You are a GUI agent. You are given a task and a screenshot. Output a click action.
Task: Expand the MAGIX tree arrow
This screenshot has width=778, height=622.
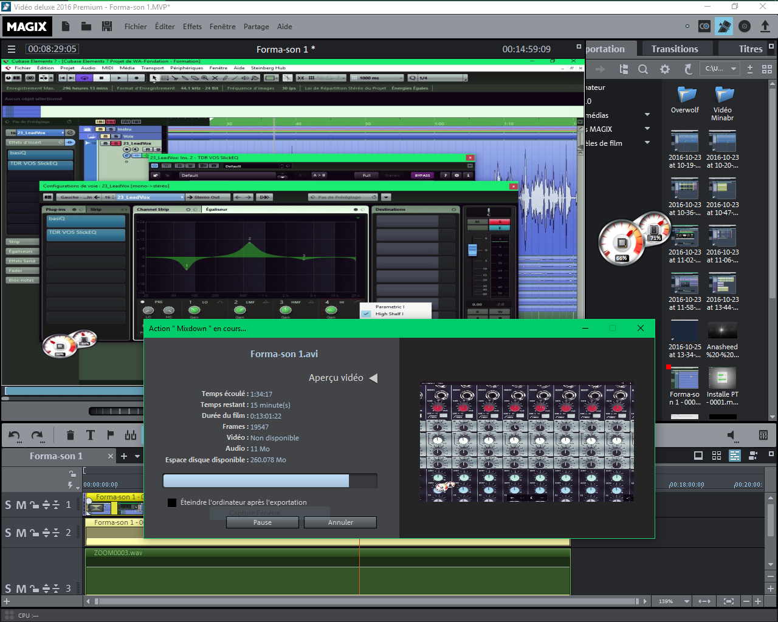pos(647,129)
